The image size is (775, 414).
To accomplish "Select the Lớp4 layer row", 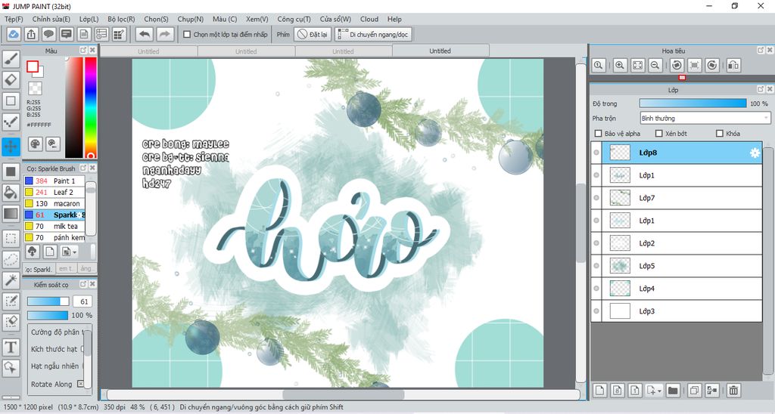I will pyautogui.click(x=677, y=289).
